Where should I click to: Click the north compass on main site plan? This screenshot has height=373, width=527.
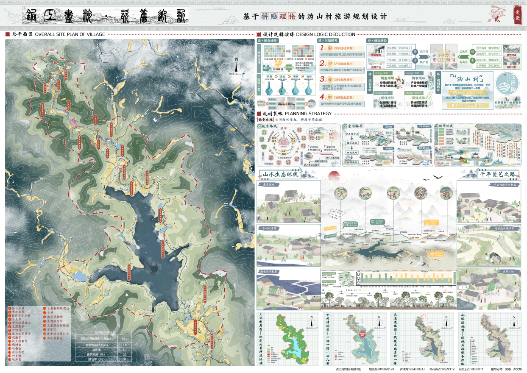[237, 66]
